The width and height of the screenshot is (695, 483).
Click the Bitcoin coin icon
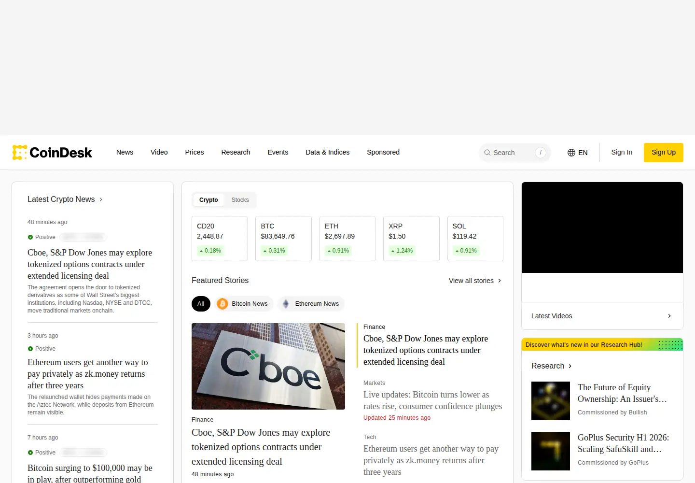click(x=222, y=304)
